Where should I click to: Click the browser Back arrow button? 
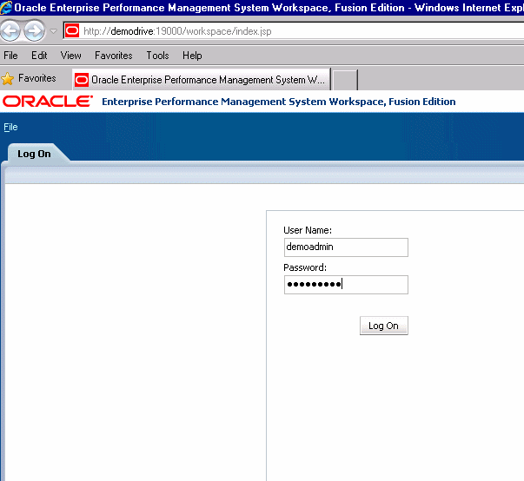[10, 31]
